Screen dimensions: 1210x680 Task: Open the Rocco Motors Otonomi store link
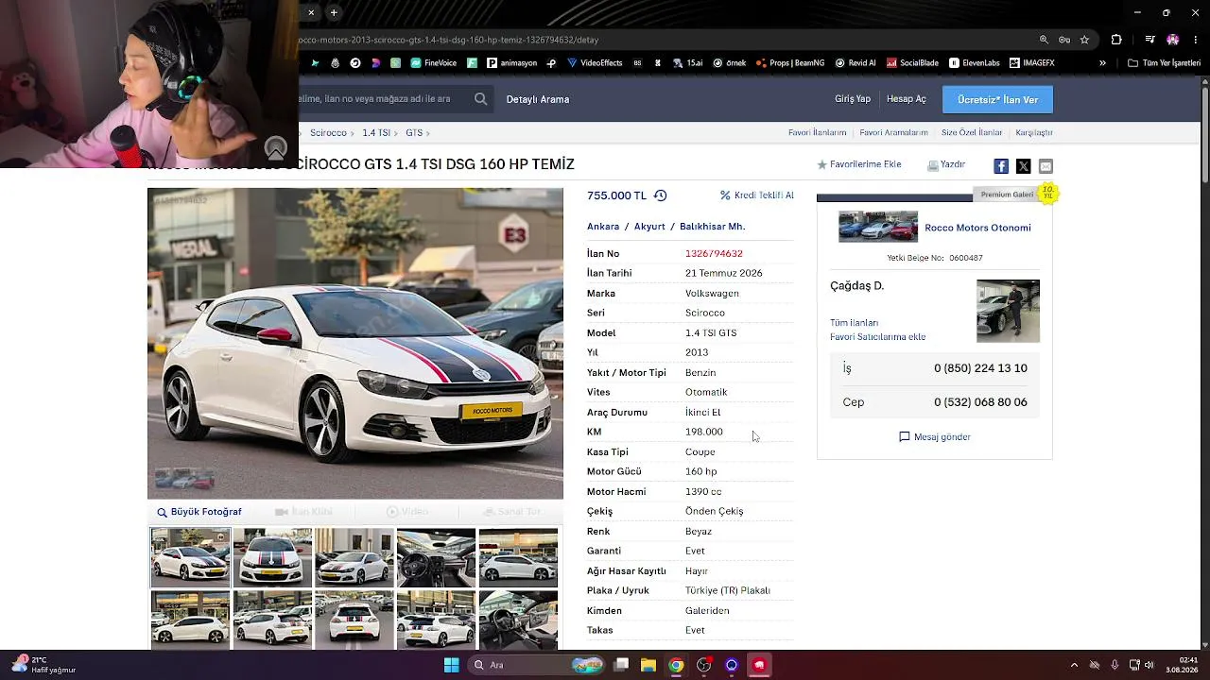977,228
